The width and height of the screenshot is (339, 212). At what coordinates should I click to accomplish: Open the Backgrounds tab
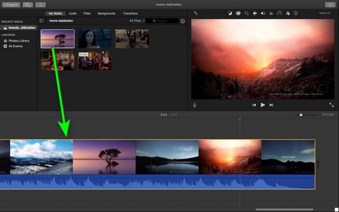pyautogui.click(x=106, y=14)
